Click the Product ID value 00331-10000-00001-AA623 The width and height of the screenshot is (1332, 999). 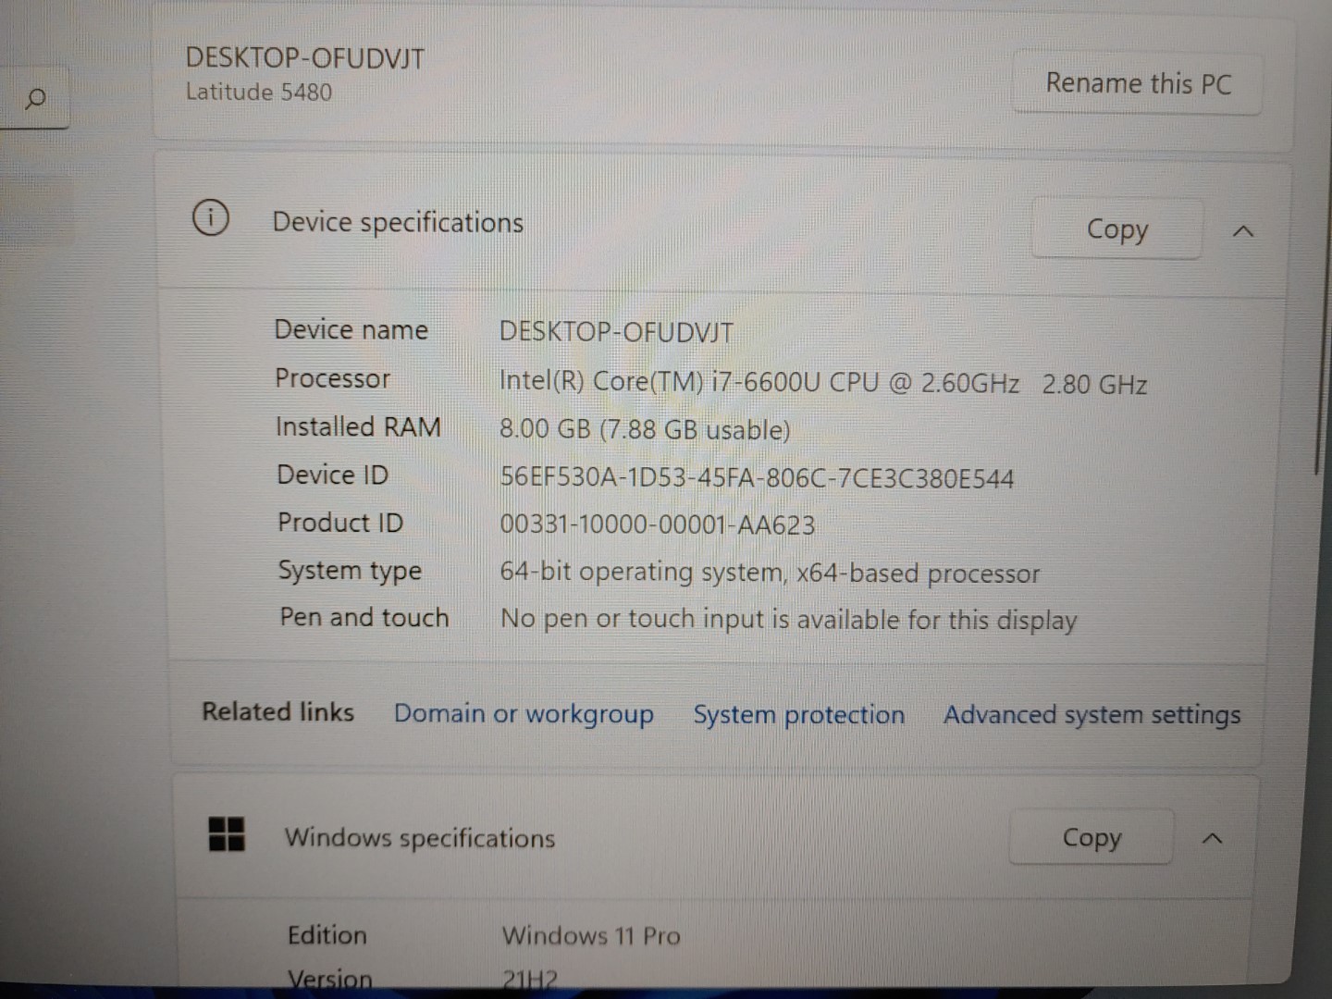(x=658, y=524)
